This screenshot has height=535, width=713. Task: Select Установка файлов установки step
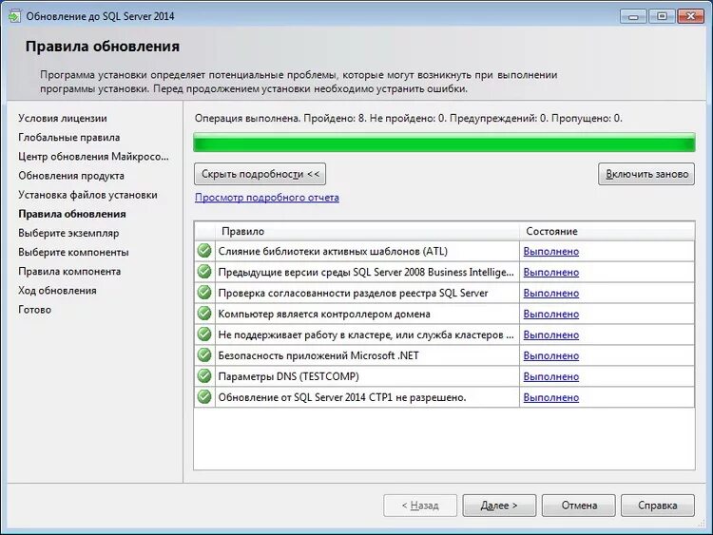87,195
